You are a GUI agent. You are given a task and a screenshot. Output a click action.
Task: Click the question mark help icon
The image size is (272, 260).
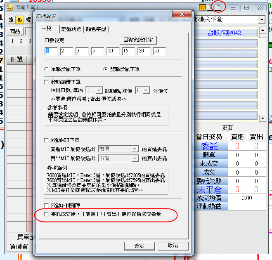(x=210, y=7)
